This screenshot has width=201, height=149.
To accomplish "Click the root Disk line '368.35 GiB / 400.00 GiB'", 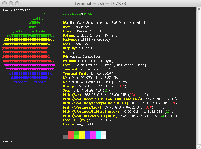I will point(105,95).
